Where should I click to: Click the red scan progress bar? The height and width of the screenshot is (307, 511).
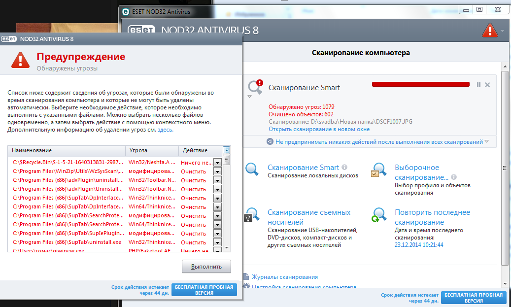coord(420,84)
